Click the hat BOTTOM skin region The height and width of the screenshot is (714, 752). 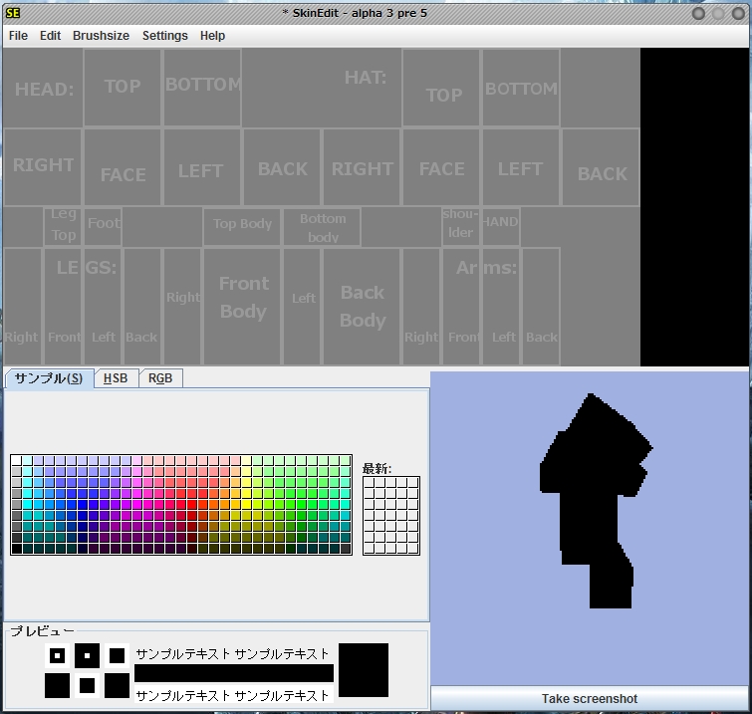pyautogui.click(x=521, y=88)
